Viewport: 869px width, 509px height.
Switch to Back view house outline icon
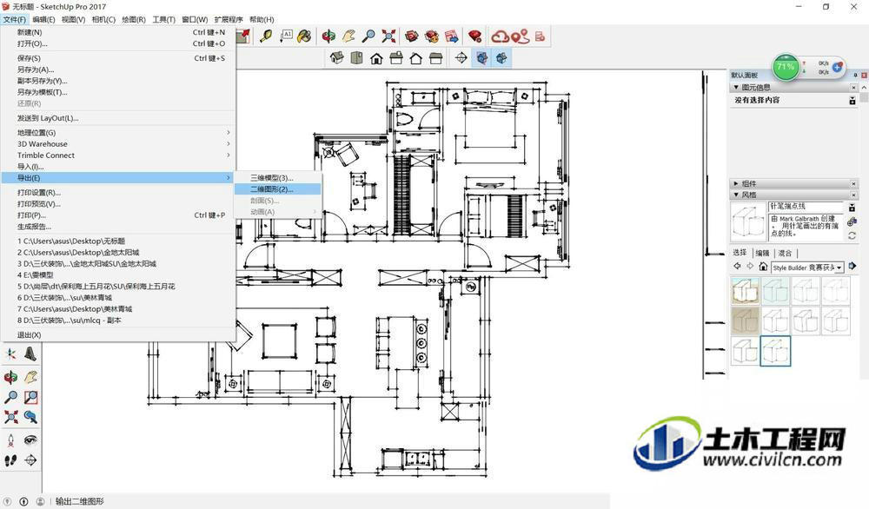416,57
